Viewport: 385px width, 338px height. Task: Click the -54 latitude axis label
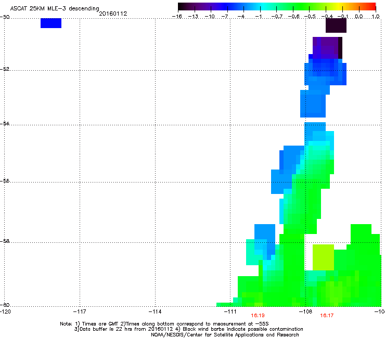point(5,124)
